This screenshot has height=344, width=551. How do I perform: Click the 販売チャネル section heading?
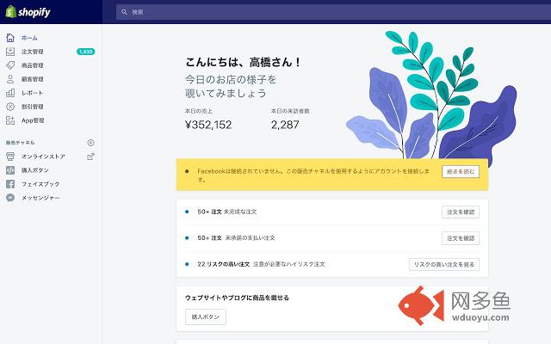coord(21,143)
